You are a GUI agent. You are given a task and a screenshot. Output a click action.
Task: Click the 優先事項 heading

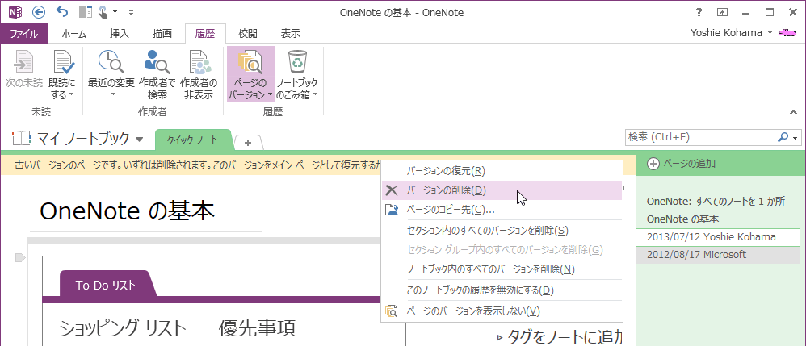point(257,327)
